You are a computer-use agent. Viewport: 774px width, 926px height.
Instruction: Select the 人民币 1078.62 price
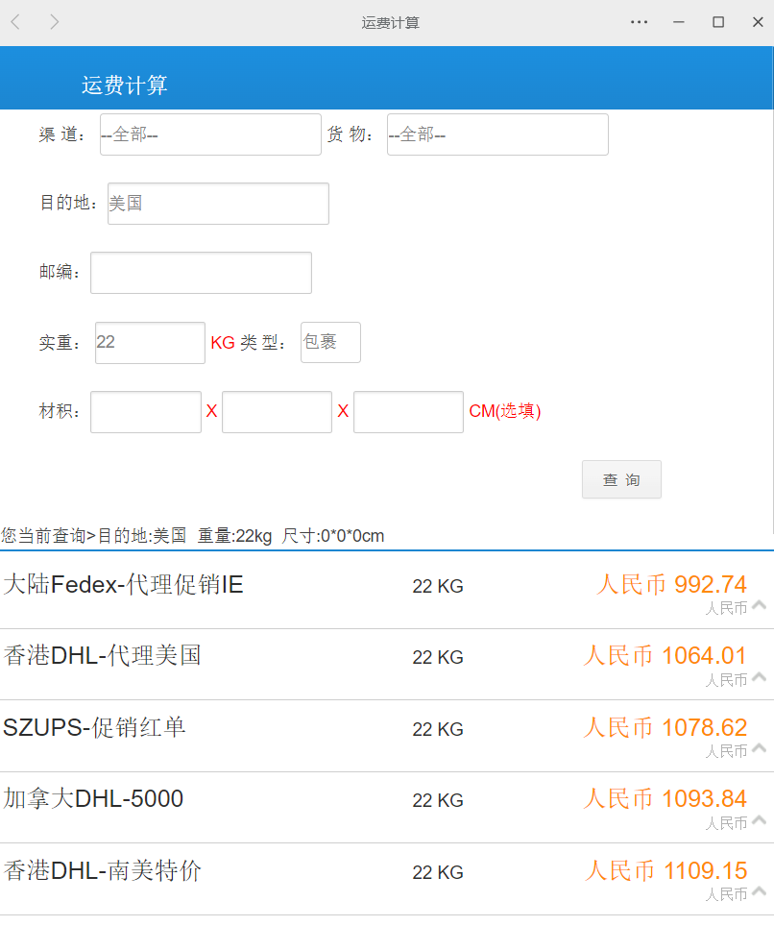click(665, 727)
